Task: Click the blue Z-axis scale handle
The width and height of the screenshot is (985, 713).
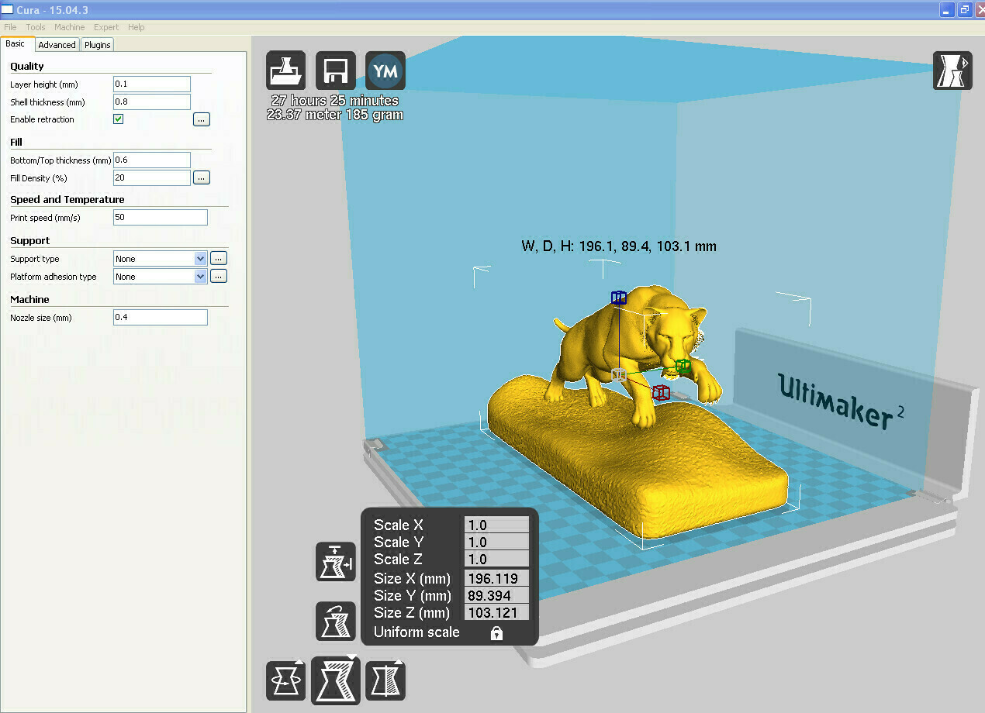Action: pyautogui.click(x=618, y=298)
